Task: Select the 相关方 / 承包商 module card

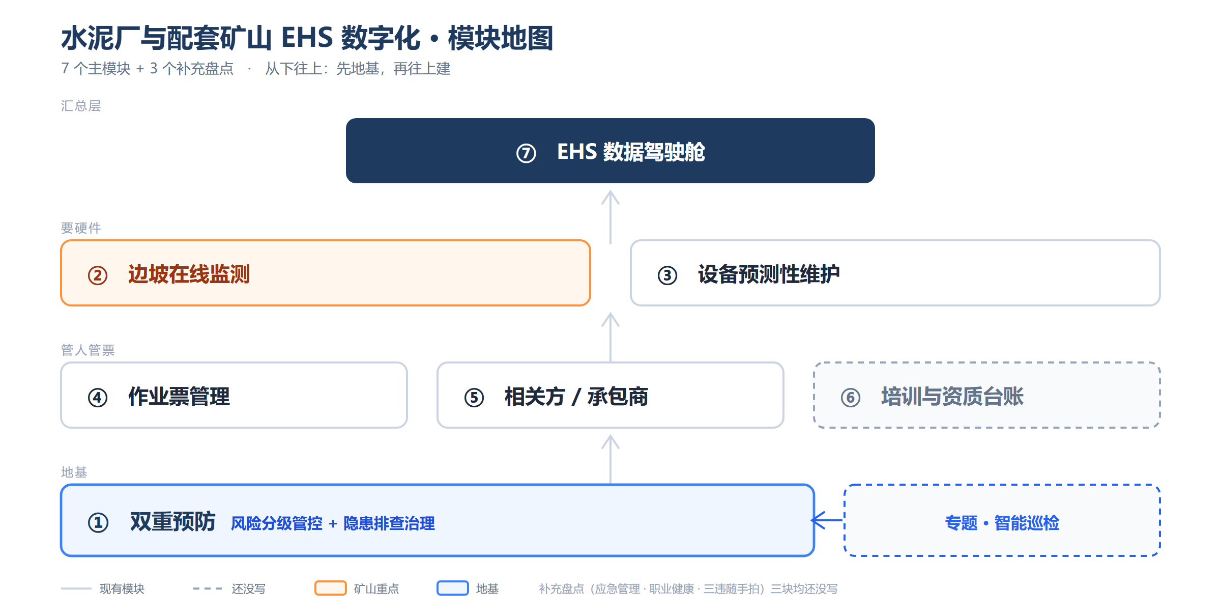Action: click(610, 395)
